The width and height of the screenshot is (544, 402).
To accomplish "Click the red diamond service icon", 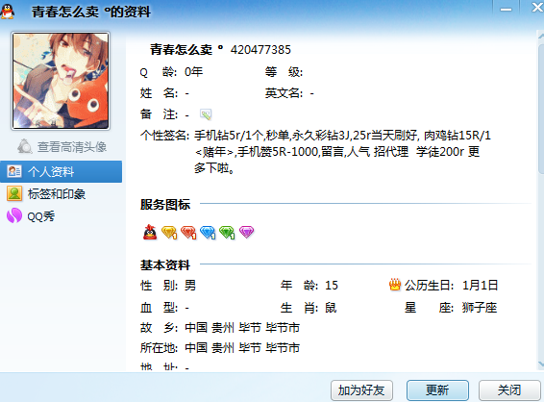I will 188,232.
